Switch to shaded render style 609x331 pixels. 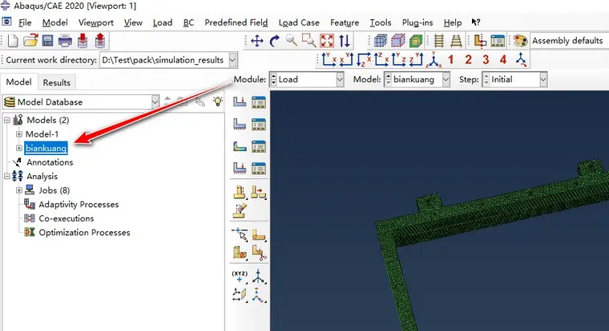416,41
